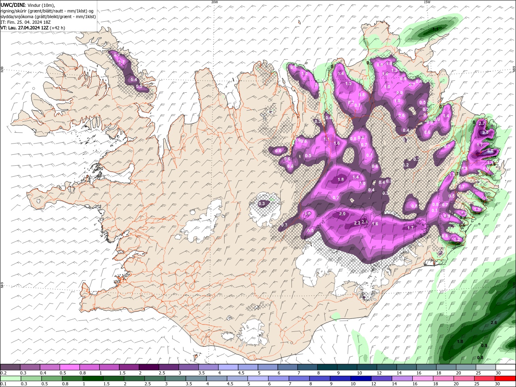
Task: Pick the darkest green 1 swatch in rain legend
Action: tap(93, 378)
